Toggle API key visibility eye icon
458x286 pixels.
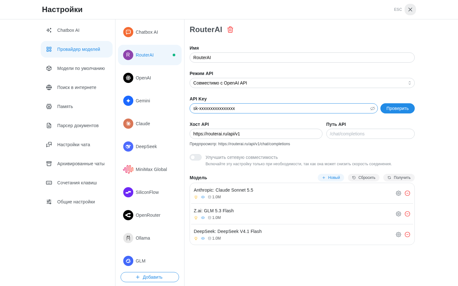point(372,108)
